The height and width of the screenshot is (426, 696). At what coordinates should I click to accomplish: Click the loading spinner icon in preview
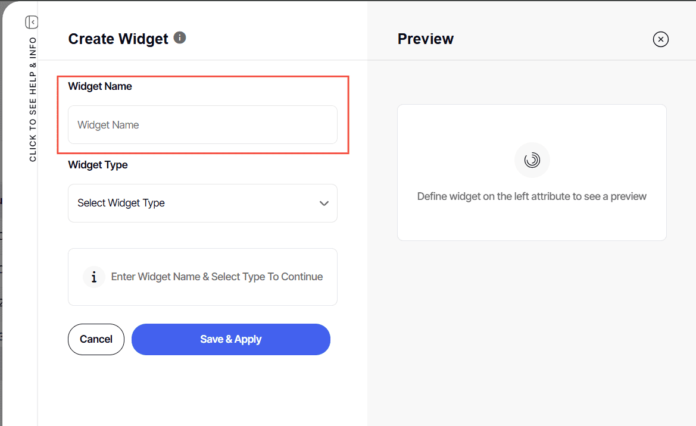[532, 160]
